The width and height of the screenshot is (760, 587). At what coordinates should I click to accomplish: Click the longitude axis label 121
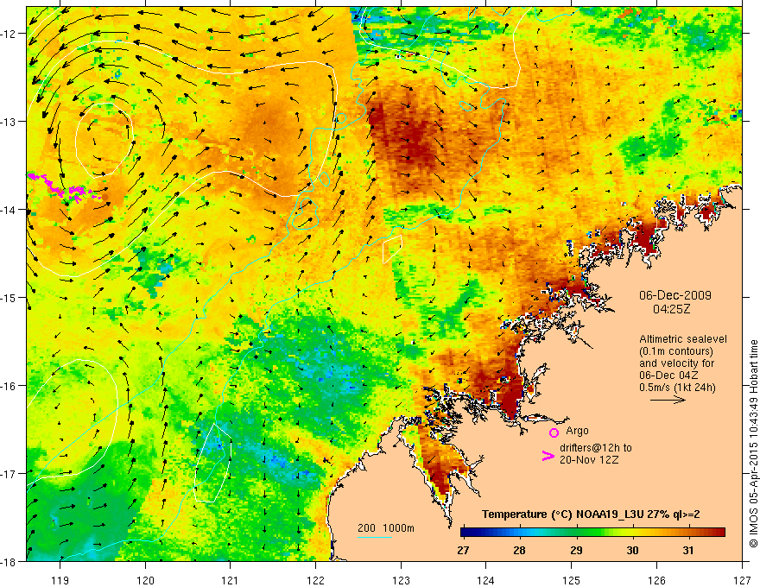pos(231,580)
